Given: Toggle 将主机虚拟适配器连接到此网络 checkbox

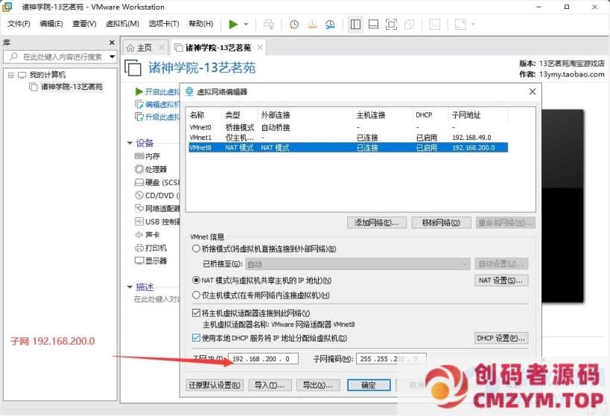Looking at the screenshot, I should (197, 313).
